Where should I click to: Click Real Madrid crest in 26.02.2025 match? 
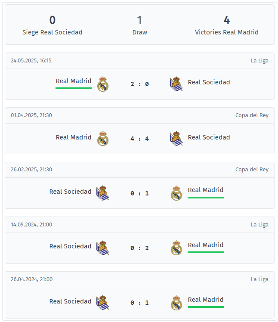[x=176, y=193]
